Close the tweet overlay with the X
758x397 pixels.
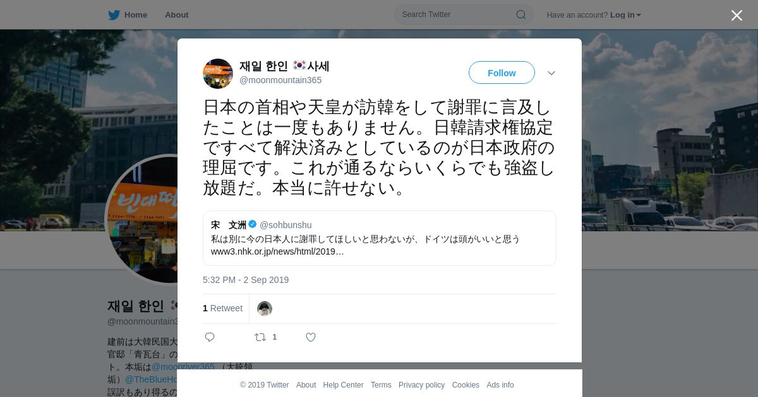(737, 15)
